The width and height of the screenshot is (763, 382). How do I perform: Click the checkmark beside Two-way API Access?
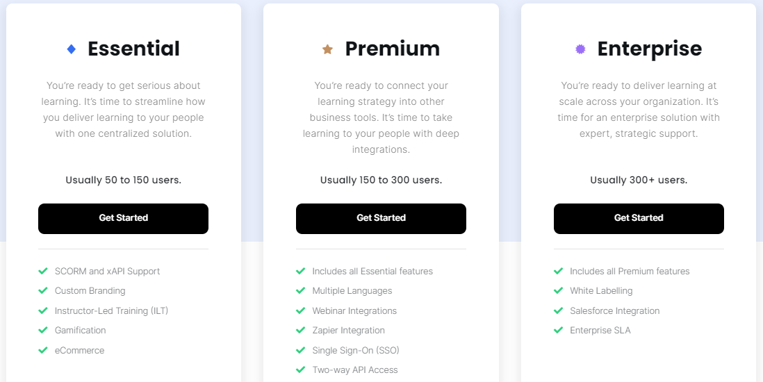300,370
